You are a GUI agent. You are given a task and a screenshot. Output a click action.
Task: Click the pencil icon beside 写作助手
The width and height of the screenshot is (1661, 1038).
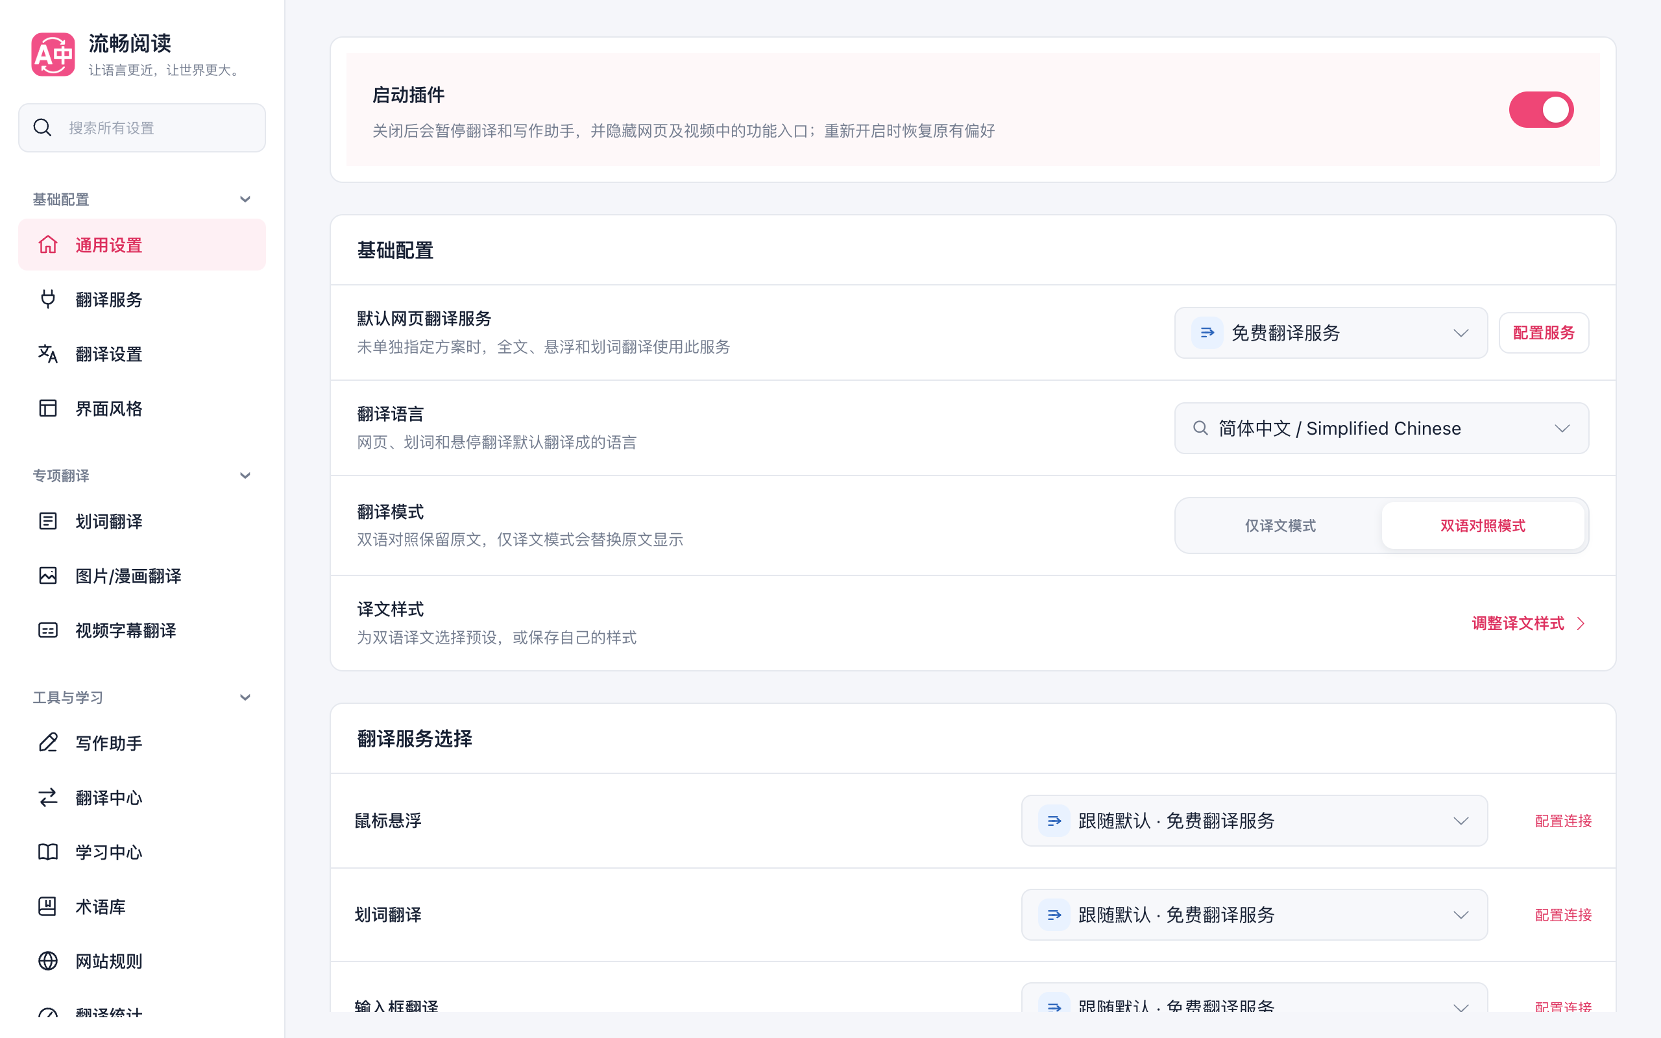click(x=48, y=743)
